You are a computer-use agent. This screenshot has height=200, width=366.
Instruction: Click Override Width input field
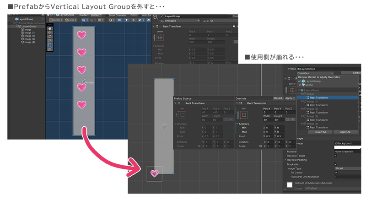click(268, 120)
